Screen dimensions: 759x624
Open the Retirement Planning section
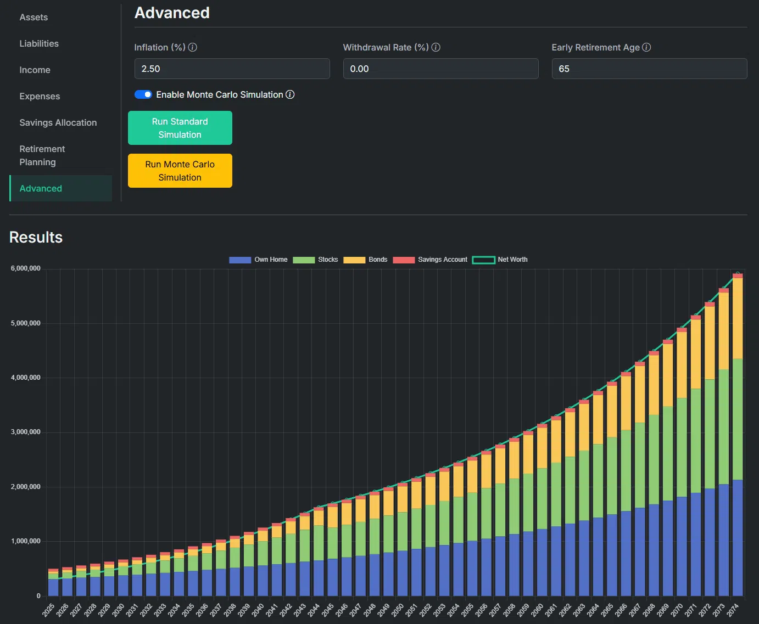[42, 155]
